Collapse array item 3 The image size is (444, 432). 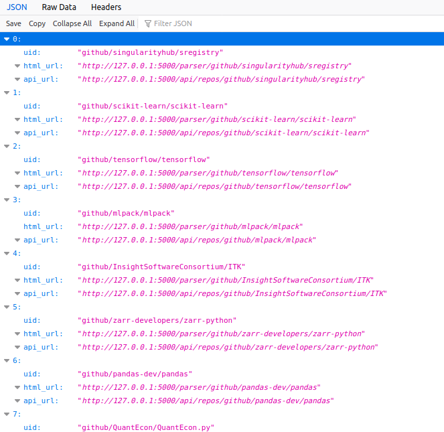click(7, 200)
